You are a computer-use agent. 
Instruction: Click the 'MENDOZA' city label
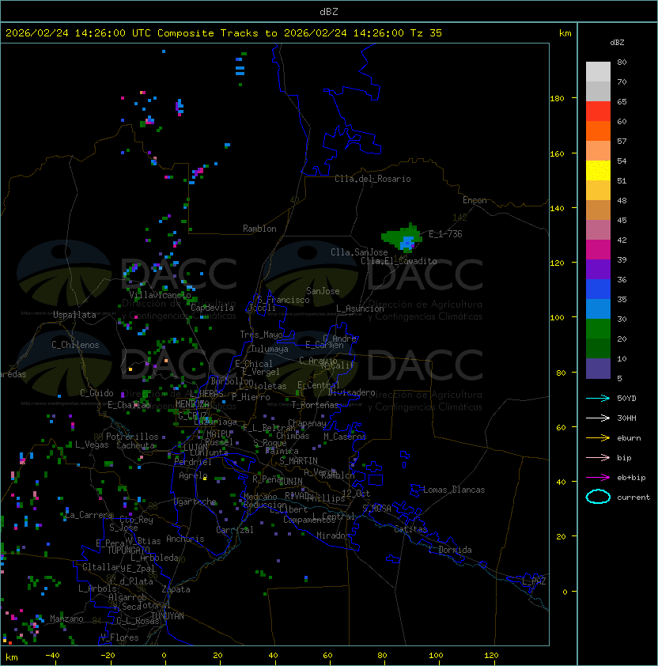(x=192, y=403)
